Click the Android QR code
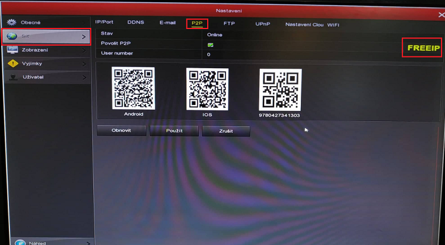 (x=133, y=88)
